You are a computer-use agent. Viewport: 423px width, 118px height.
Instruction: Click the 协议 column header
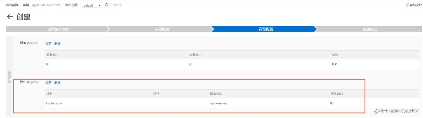pos(335,55)
